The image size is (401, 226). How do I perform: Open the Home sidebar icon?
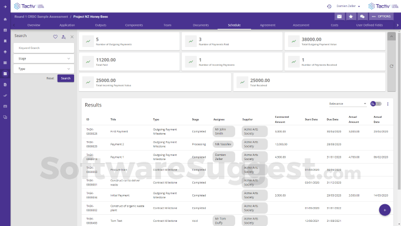click(5, 19)
